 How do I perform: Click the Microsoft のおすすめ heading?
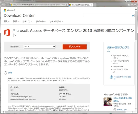[115, 95]
